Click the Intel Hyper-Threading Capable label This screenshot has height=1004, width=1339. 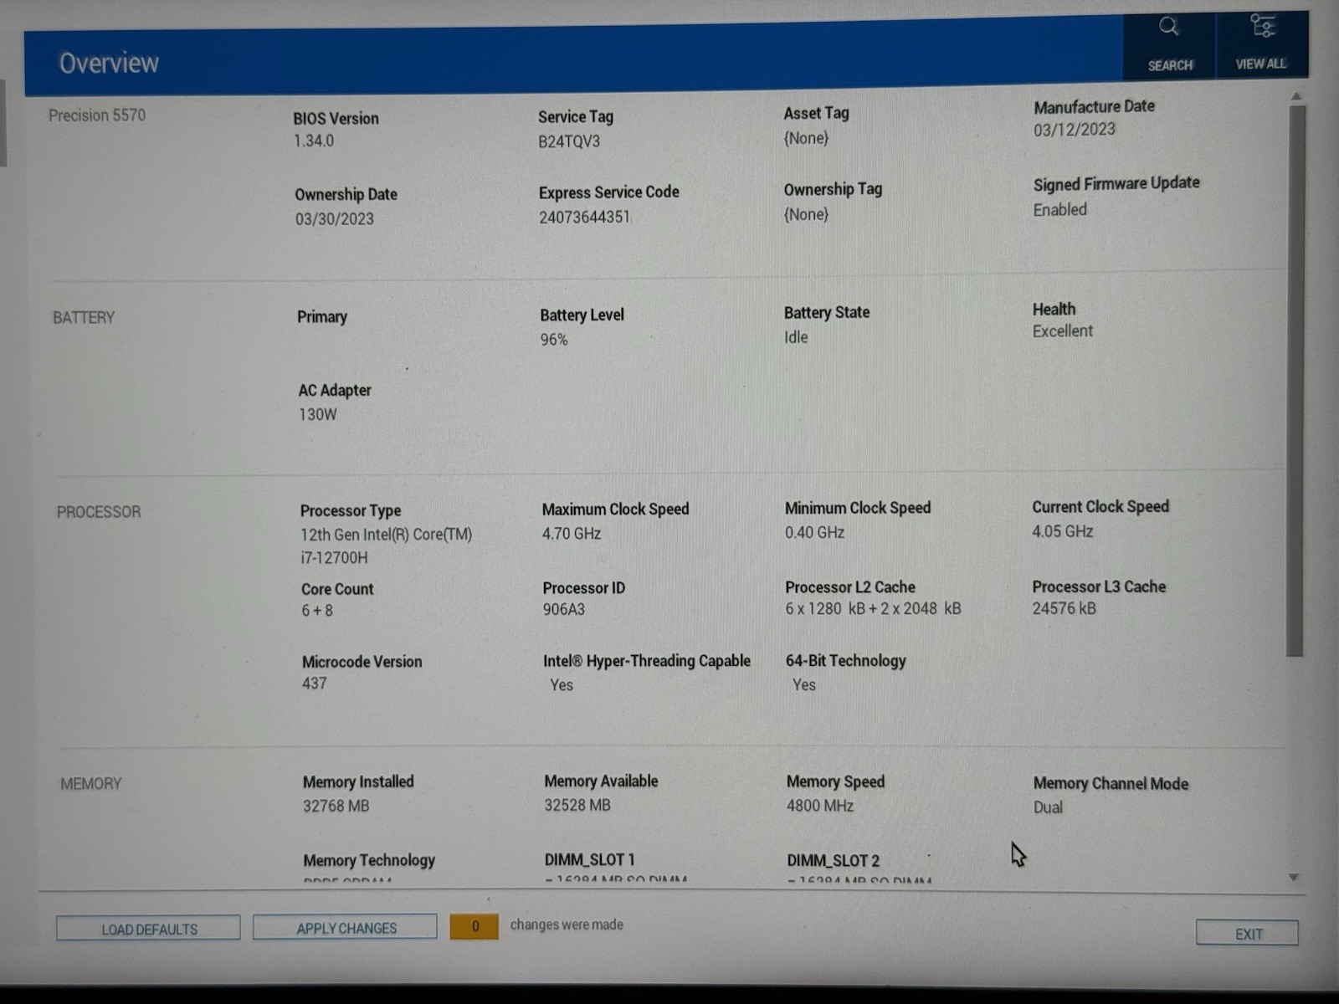click(x=647, y=661)
